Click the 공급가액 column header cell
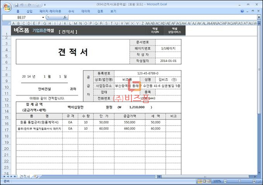This screenshot has height=185, width=263. tap(130, 116)
